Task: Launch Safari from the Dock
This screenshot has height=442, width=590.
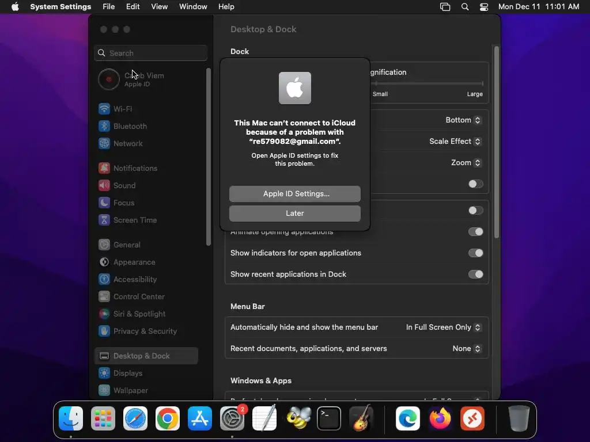Action: pyautogui.click(x=135, y=418)
